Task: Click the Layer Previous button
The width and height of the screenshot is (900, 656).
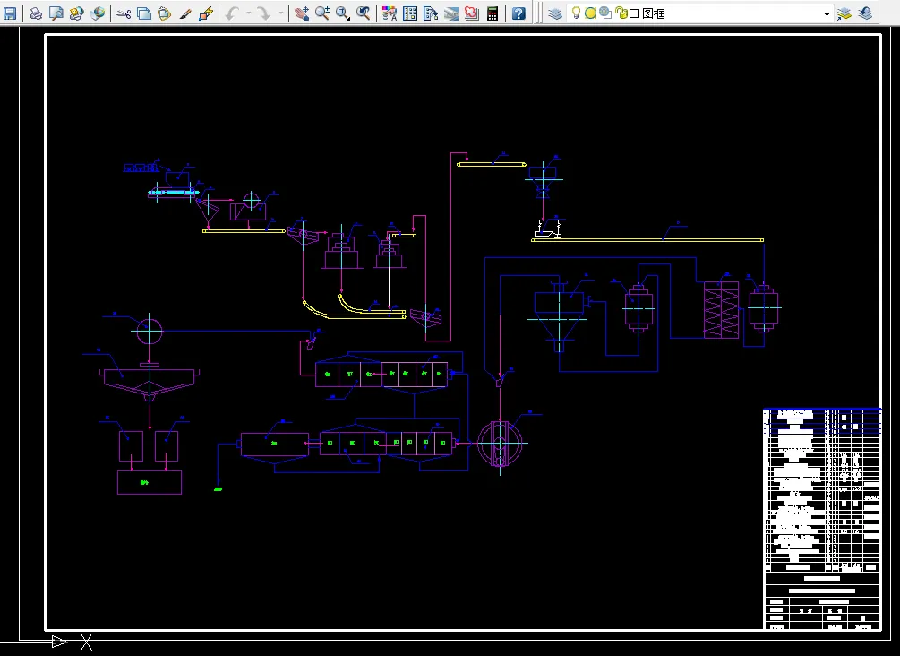Action: (865, 13)
